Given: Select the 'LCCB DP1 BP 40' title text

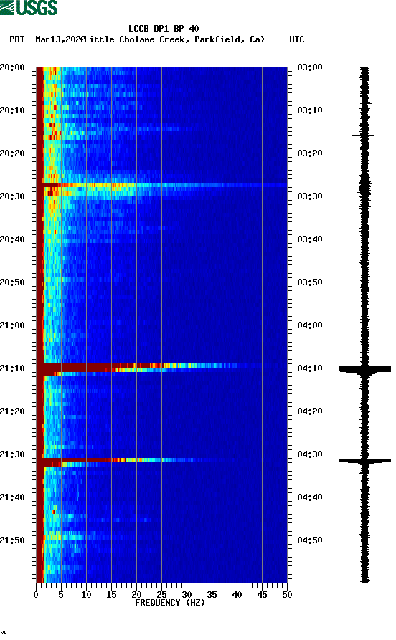Looking at the screenshot, I should 164,29.
